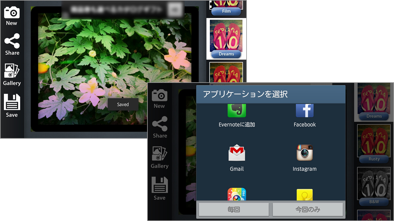Tap the bright Save floppy disk icon
Viewport: 394px width, 221px height.
pyautogui.click(x=12, y=106)
